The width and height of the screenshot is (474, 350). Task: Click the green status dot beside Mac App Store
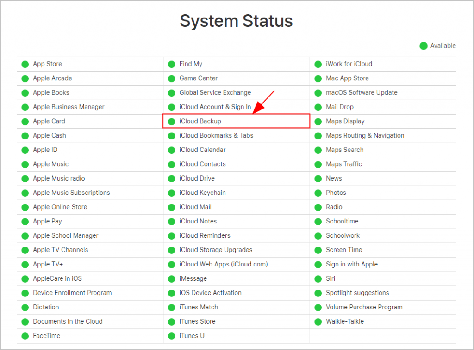click(x=318, y=78)
